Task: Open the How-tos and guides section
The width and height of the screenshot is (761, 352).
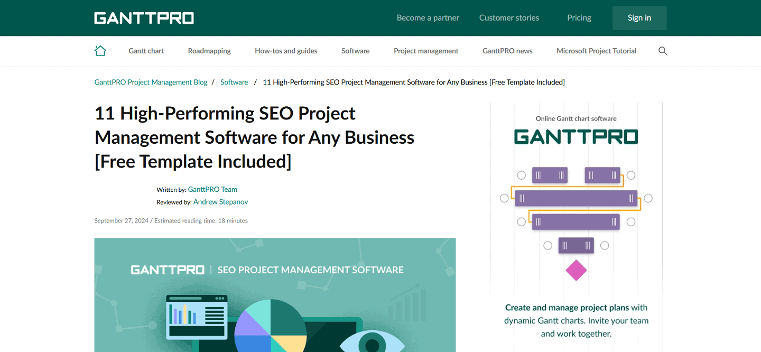Action: (x=286, y=51)
